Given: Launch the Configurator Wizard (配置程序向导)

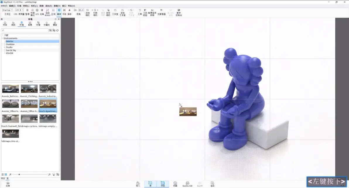Looking at the screenshot, I should coord(152,12).
